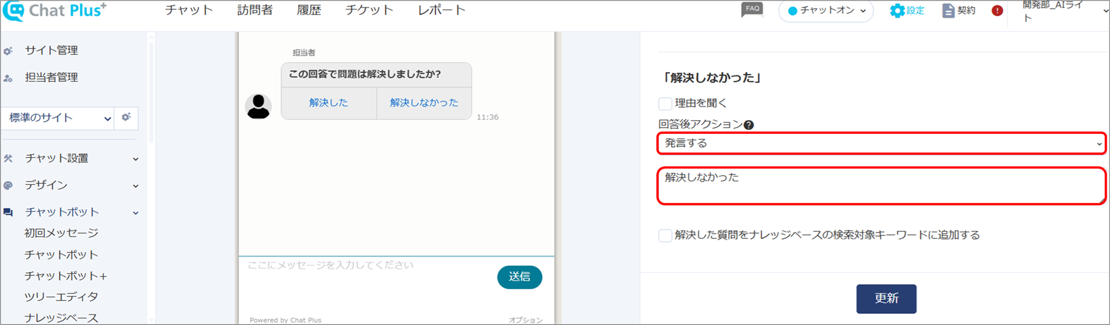Select ツリーエディタ in sidebar
1110x325 pixels.
point(61,297)
